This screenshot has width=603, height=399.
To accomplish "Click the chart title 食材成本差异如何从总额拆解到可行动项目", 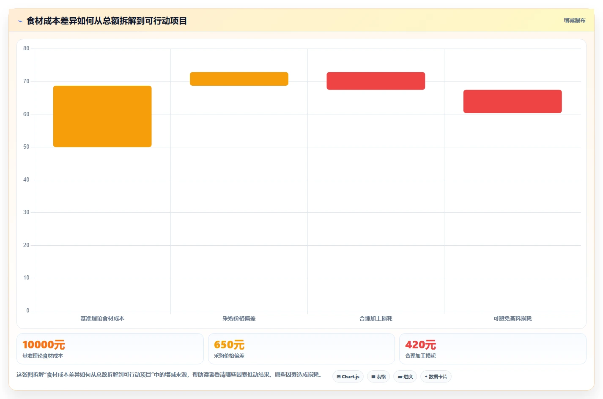I will (107, 21).
